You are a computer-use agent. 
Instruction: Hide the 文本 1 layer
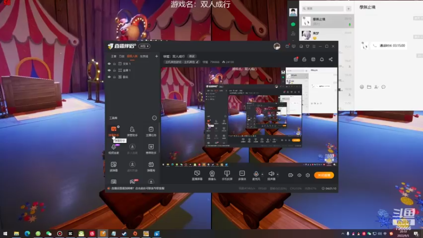[109, 63]
